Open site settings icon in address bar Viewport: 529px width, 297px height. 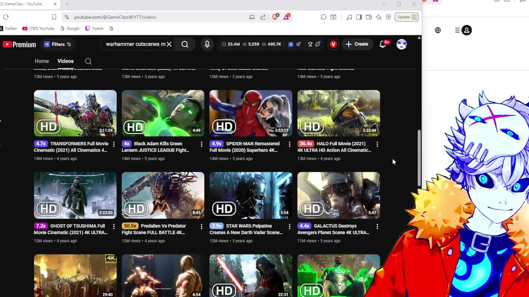coord(67,17)
